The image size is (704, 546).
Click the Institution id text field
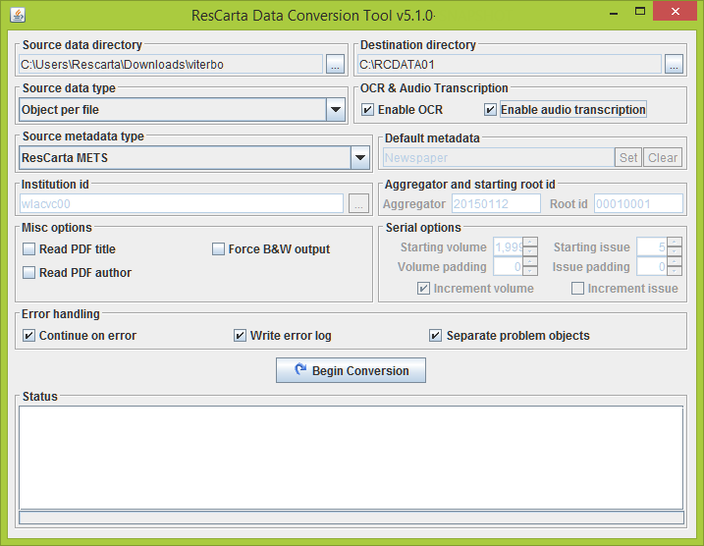point(182,204)
